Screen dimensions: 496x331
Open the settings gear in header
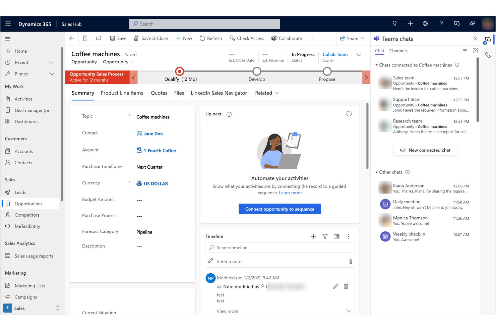click(426, 24)
